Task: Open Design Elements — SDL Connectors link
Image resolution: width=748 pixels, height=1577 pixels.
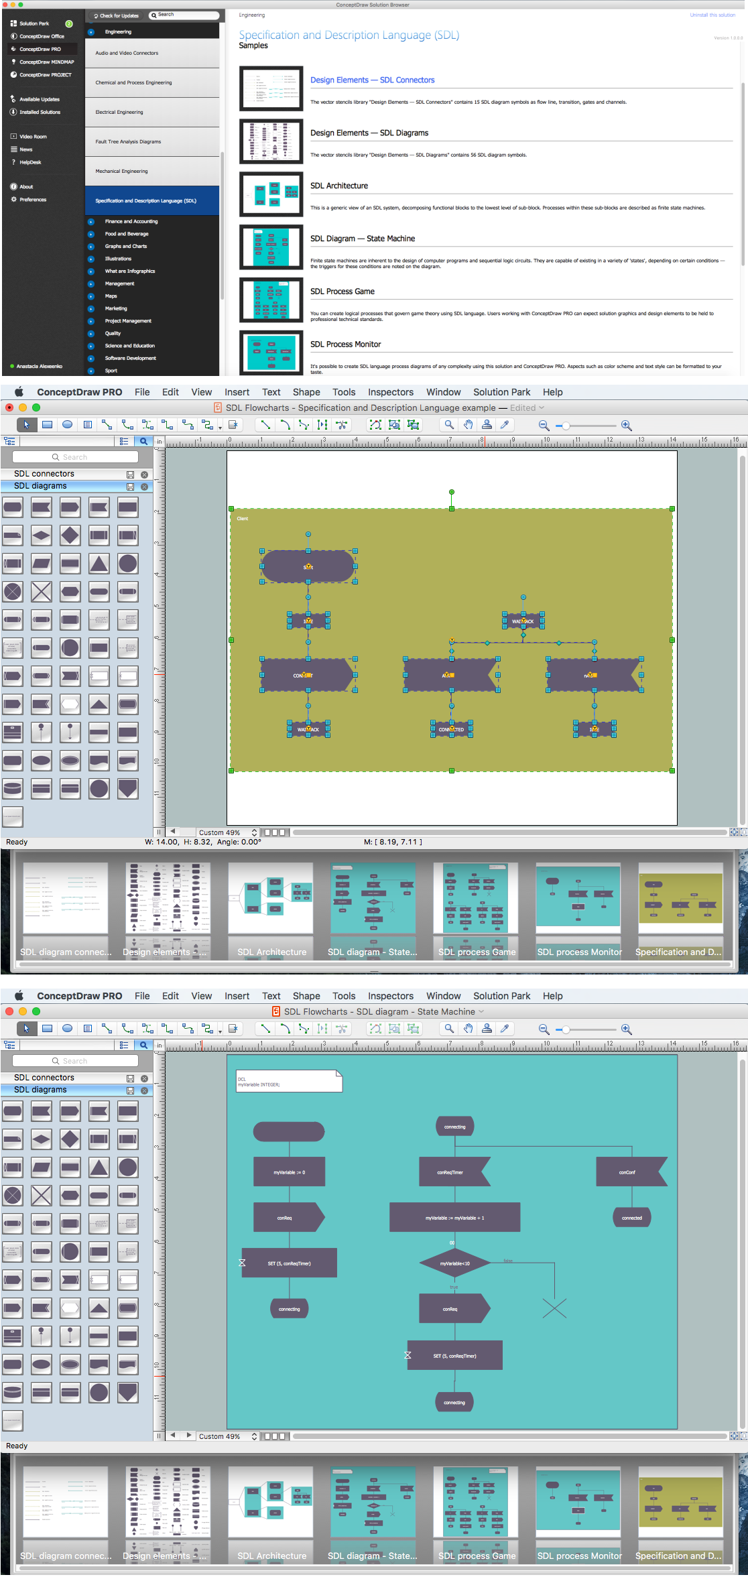Action: click(x=372, y=80)
